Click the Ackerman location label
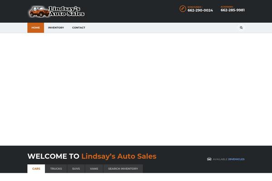 pos(227,7)
